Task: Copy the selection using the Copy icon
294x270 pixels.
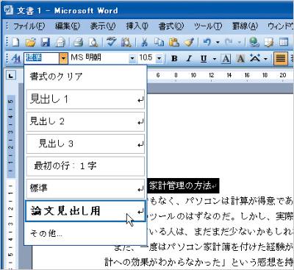Action: tap(159, 43)
